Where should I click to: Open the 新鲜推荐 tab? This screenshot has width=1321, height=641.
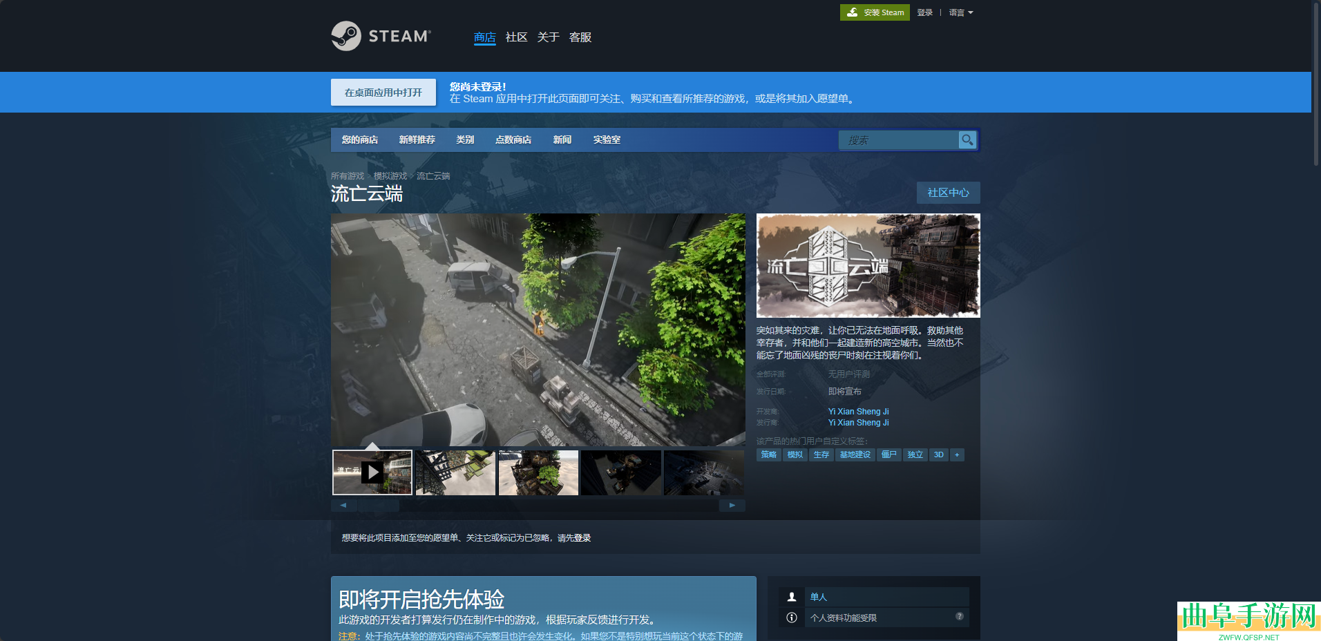pyautogui.click(x=417, y=140)
